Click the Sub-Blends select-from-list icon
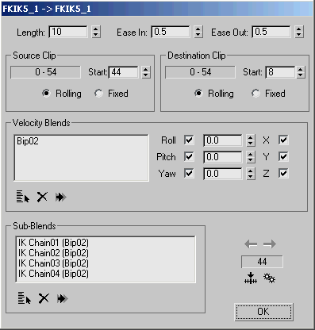315x330 pixels. pos(25,298)
